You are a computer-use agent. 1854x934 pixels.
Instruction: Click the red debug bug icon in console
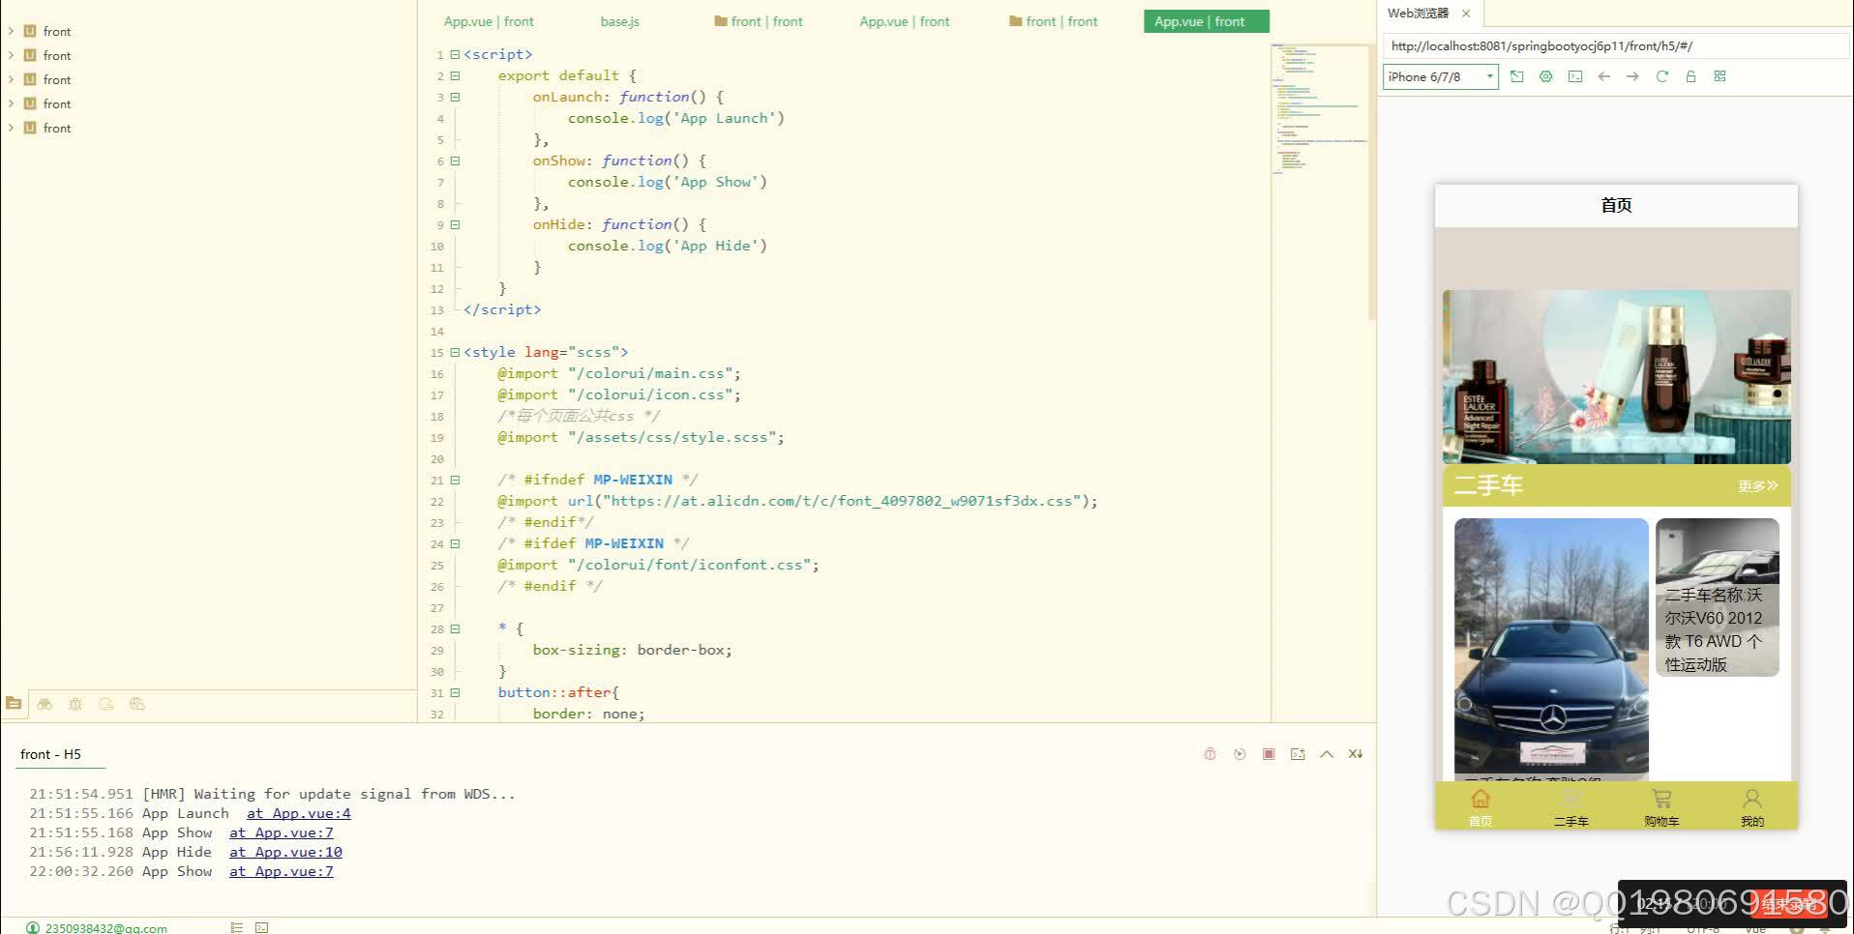(1210, 754)
